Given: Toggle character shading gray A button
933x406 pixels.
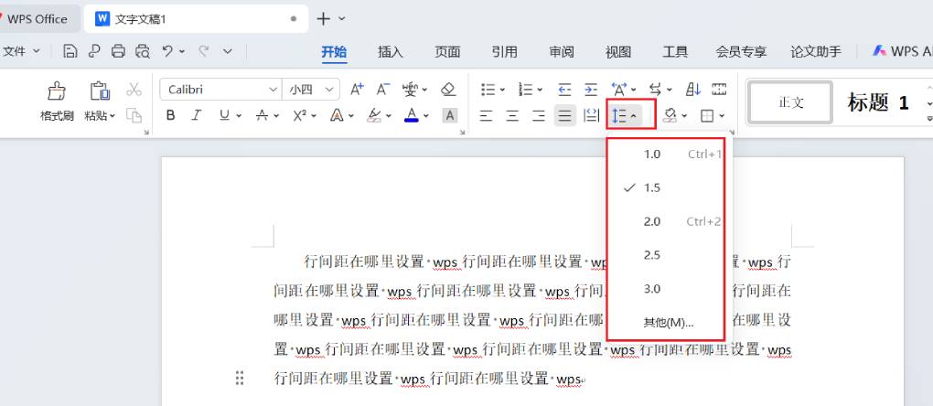Looking at the screenshot, I should pyautogui.click(x=450, y=115).
